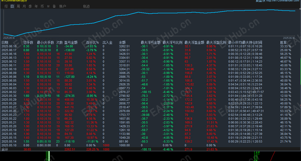Select the 2025.06.10 date cell
Screen dimensions: 301x161
9,69
